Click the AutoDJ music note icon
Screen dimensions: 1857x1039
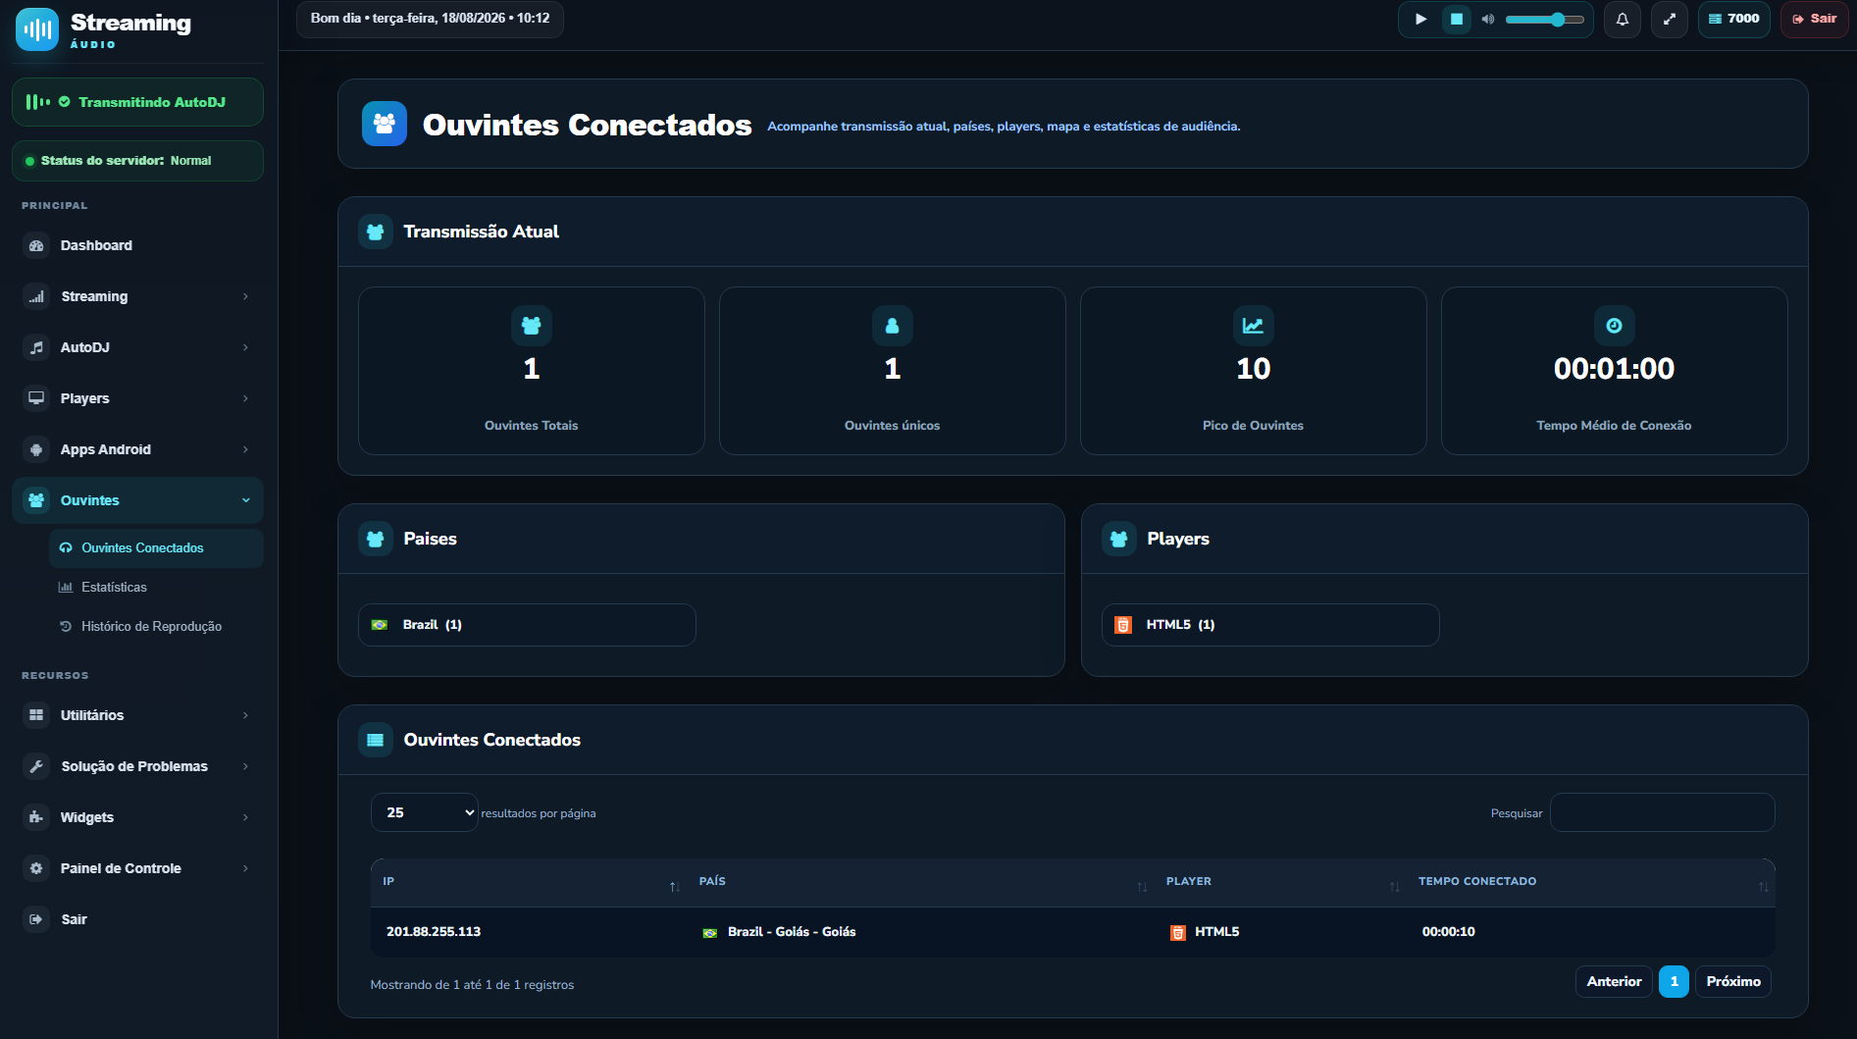36,347
